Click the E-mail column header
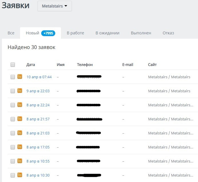Screen dimensions: 198x182 [128, 64]
